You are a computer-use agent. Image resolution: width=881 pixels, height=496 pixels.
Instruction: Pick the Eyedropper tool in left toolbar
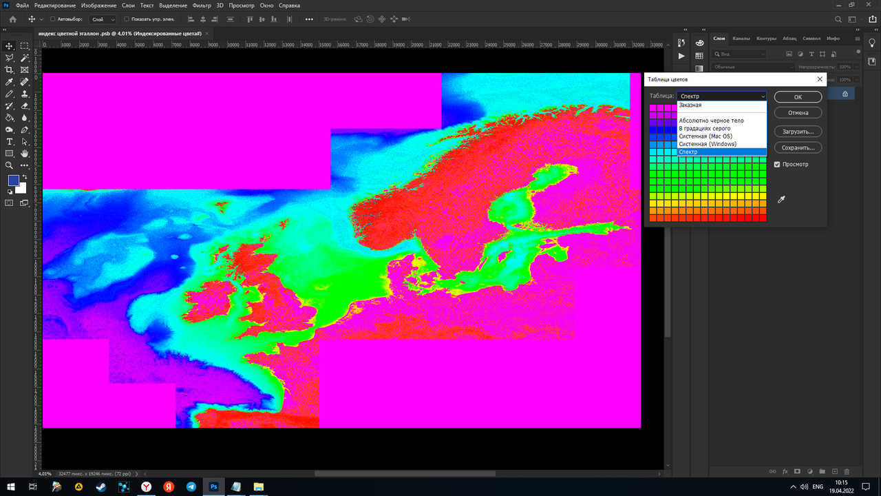[x=10, y=82]
